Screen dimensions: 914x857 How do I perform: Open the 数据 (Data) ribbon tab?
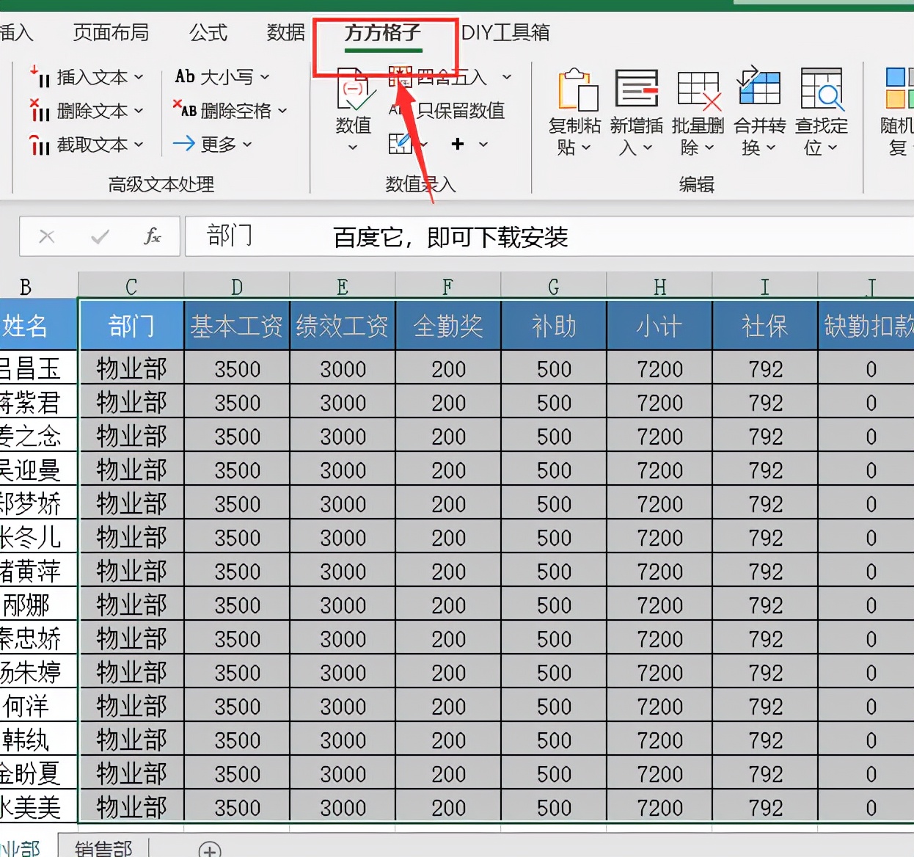(285, 32)
